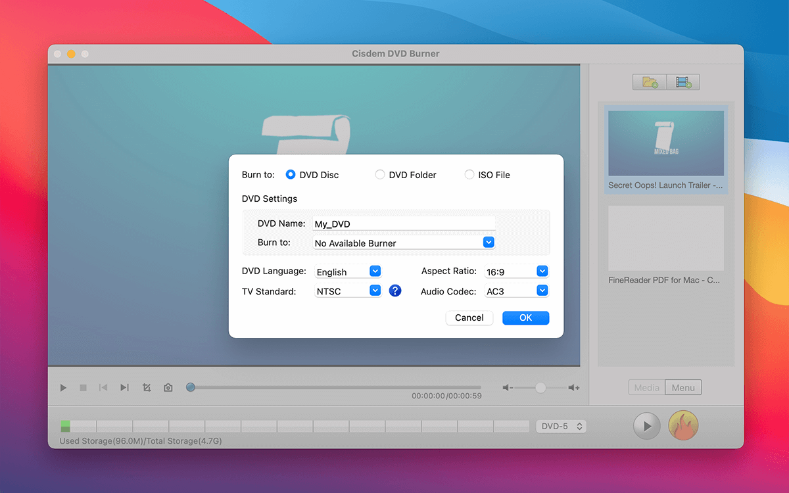
Task: Minimize the Cisdem DVD Burner window
Action: click(x=71, y=54)
